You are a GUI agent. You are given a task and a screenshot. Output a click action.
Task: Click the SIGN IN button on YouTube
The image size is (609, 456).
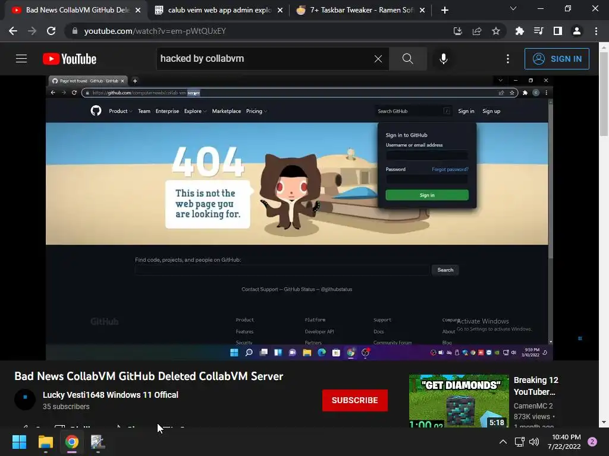click(x=557, y=59)
